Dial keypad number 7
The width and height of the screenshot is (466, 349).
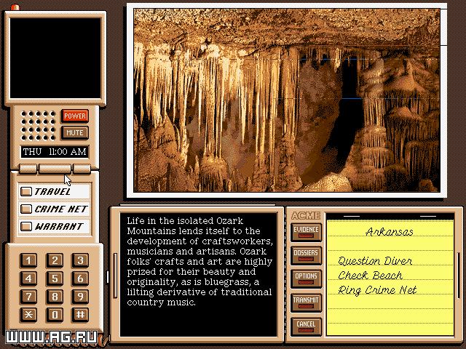[29, 297]
